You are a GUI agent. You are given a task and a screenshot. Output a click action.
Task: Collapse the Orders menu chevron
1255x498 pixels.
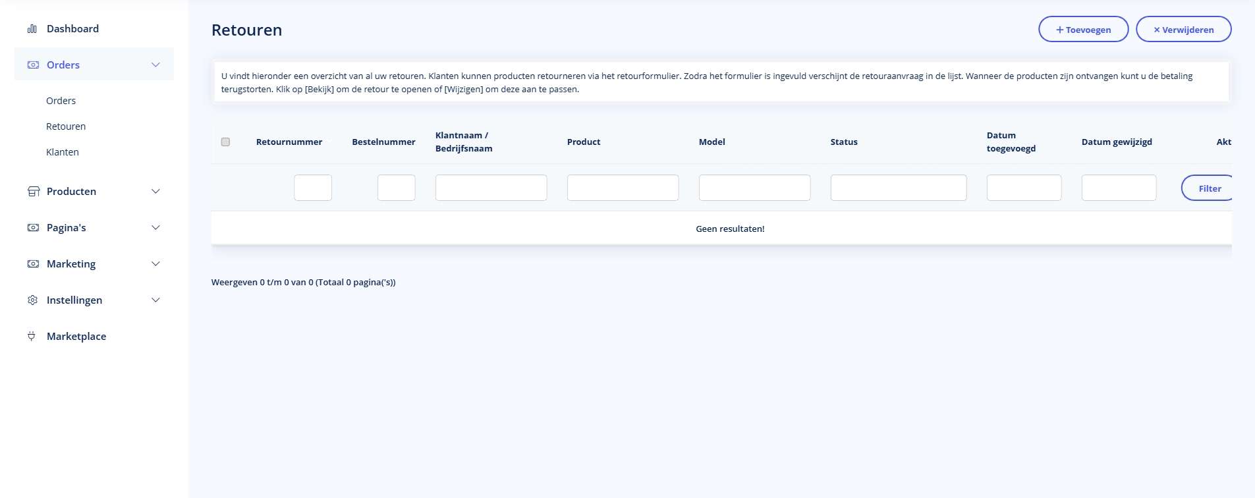(155, 65)
